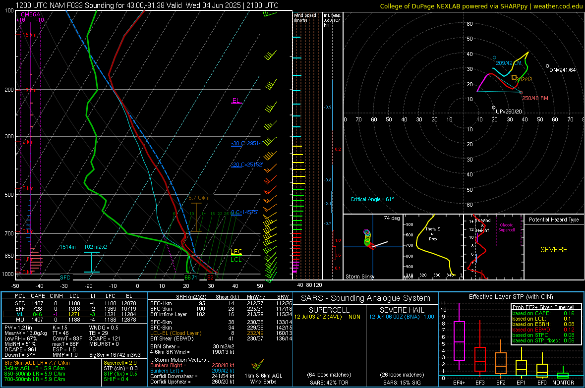
Task: Click the Theta-E v. Pres label
Action: point(433,233)
